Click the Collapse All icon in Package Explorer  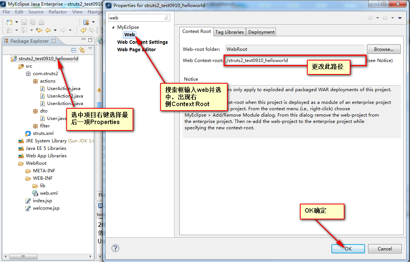click(x=74, y=50)
